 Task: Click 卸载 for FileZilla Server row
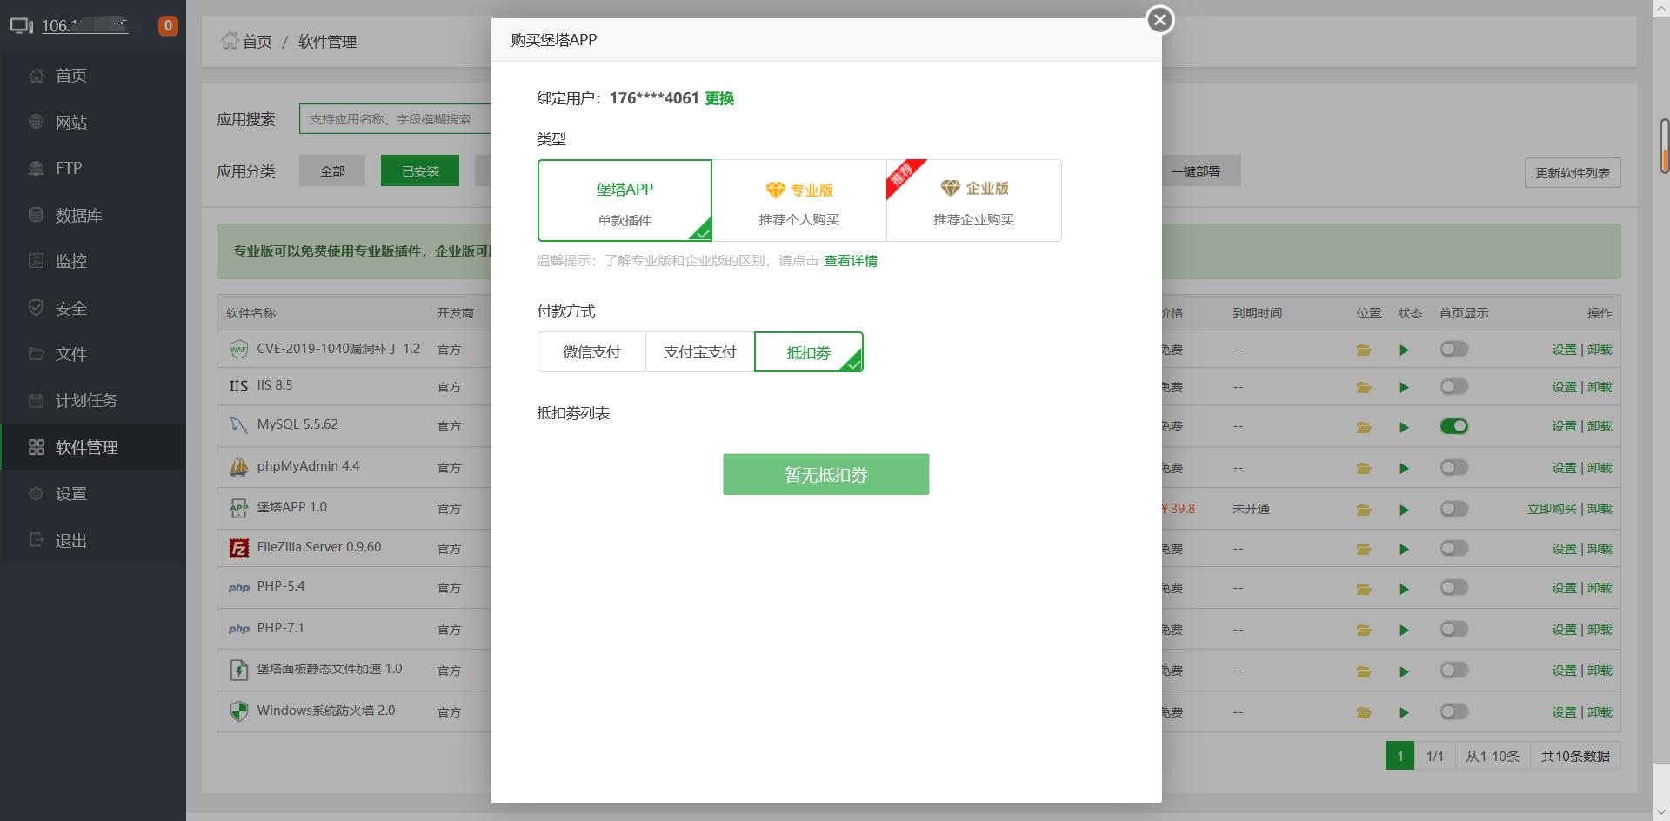click(x=1600, y=549)
